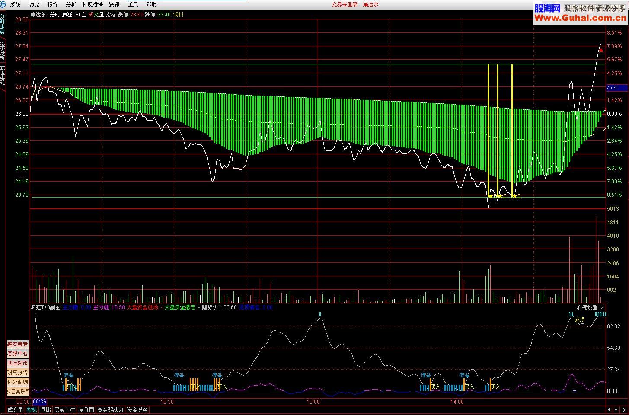Click the 疯狂T+0主 indicator name
This screenshot has width=629, height=415.
74,14
